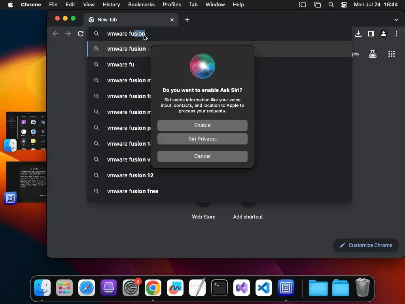Switch to VMware Fusion Stage Manager thumbnail
405x304 pixels.
(x=26, y=182)
